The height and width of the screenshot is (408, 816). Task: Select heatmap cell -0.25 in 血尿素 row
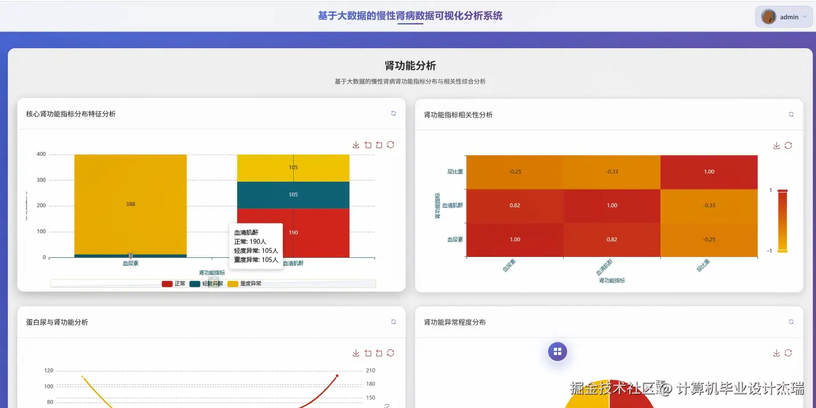click(709, 240)
